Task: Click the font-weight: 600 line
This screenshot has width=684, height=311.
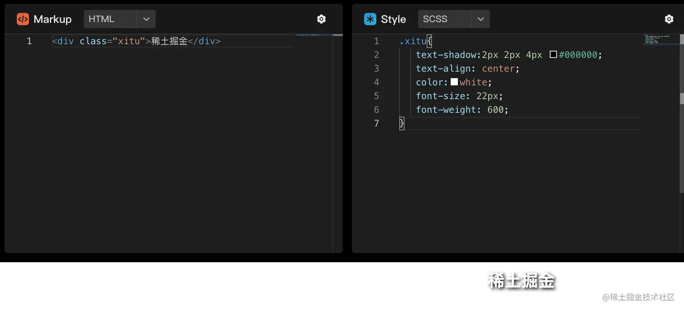Action: coord(462,109)
